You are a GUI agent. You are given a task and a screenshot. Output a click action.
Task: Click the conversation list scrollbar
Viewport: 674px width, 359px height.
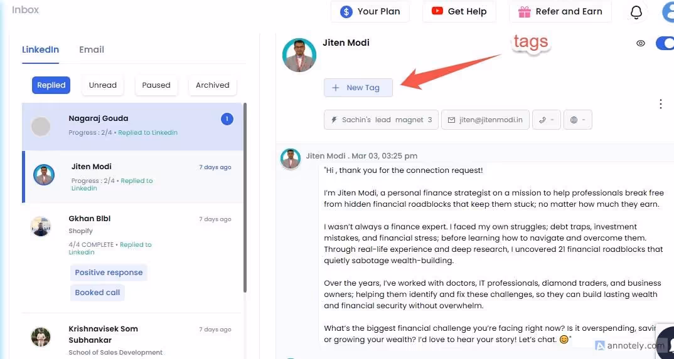pos(245,197)
